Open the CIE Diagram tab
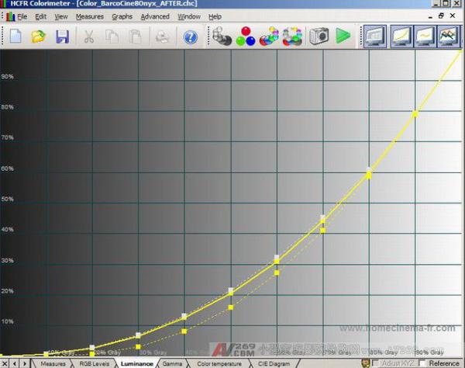The image size is (465, 368). [274, 363]
